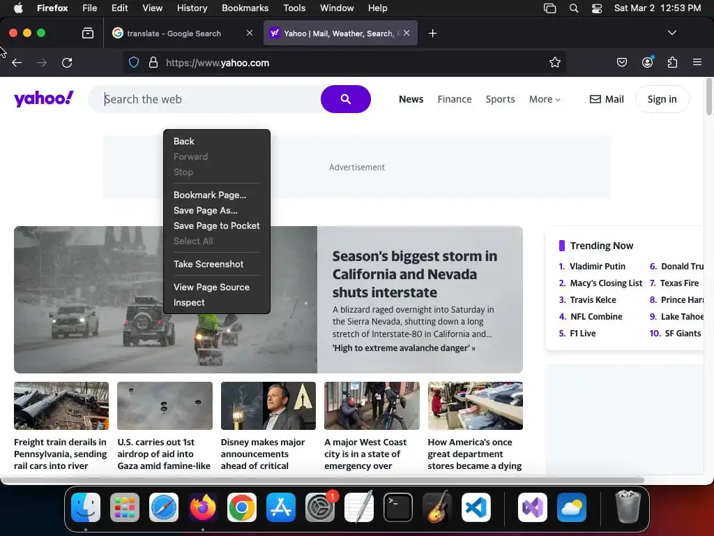Click the horizontal page scrollbar

[322, 479]
